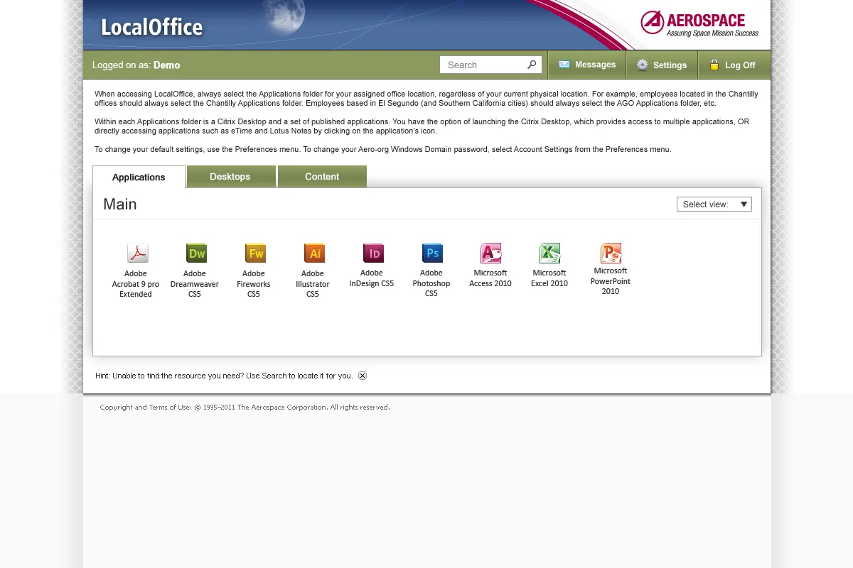Click the Adobe Photoshop CS5 label text
853x568 pixels.
431,283
